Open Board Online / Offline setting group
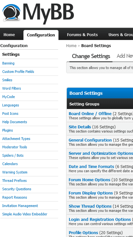 coord(90,114)
